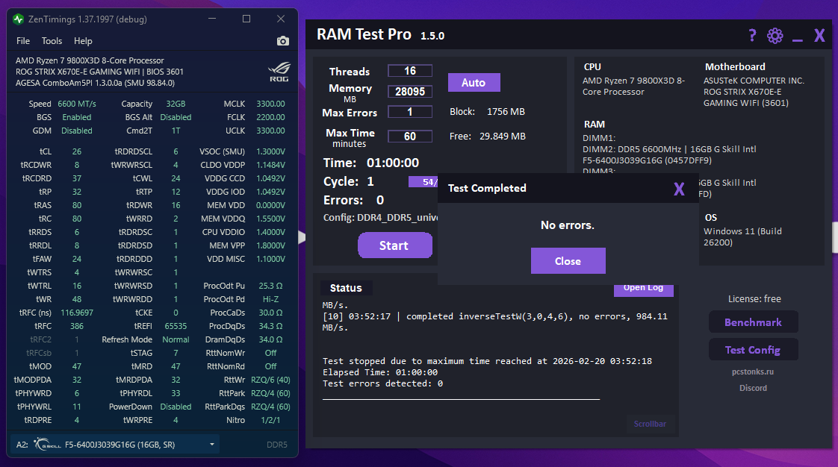
Task: Open the pcstonks.ru link
Action: click(753, 372)
